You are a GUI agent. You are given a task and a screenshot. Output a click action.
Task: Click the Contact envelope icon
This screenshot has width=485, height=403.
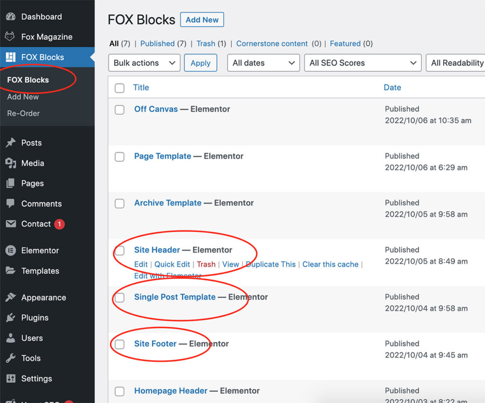(x=10, y=224)
